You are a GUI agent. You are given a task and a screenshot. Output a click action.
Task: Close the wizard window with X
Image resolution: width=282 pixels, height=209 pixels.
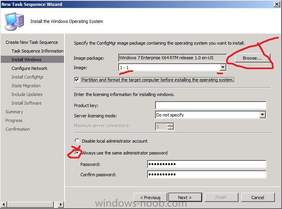(276, 4)
